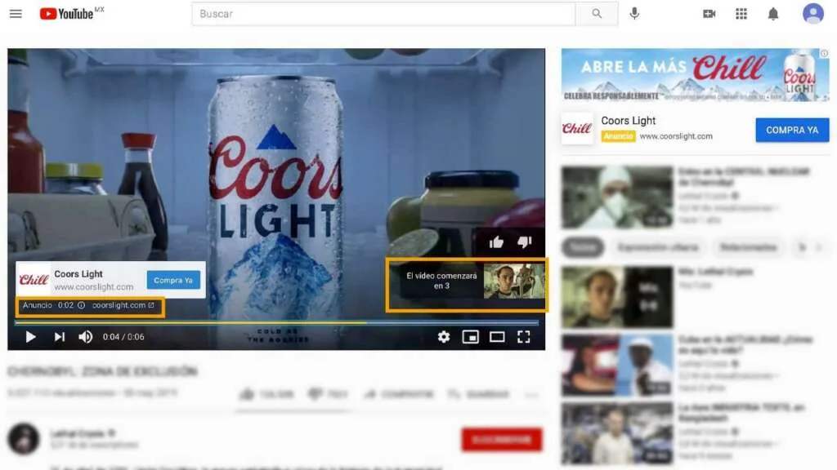
Task: Open the bottom sidebar video thumbnail
Action: [617, 434]
